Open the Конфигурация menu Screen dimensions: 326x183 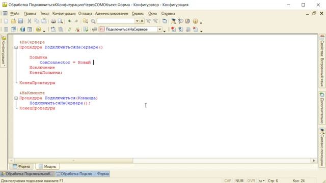click(64, 14)
